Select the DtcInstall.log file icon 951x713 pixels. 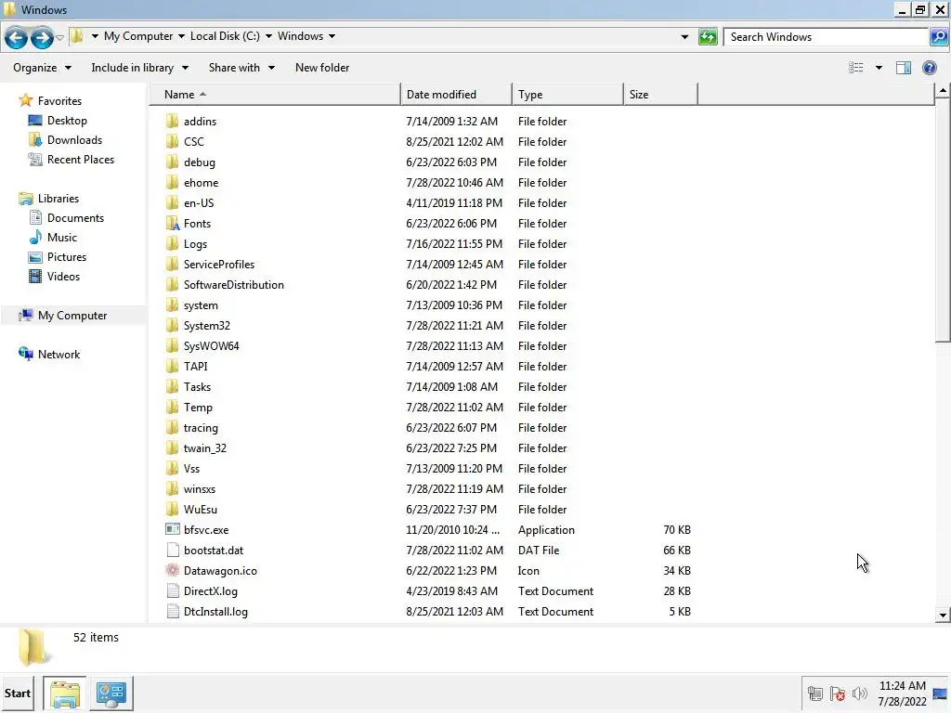tap(172, 612)
